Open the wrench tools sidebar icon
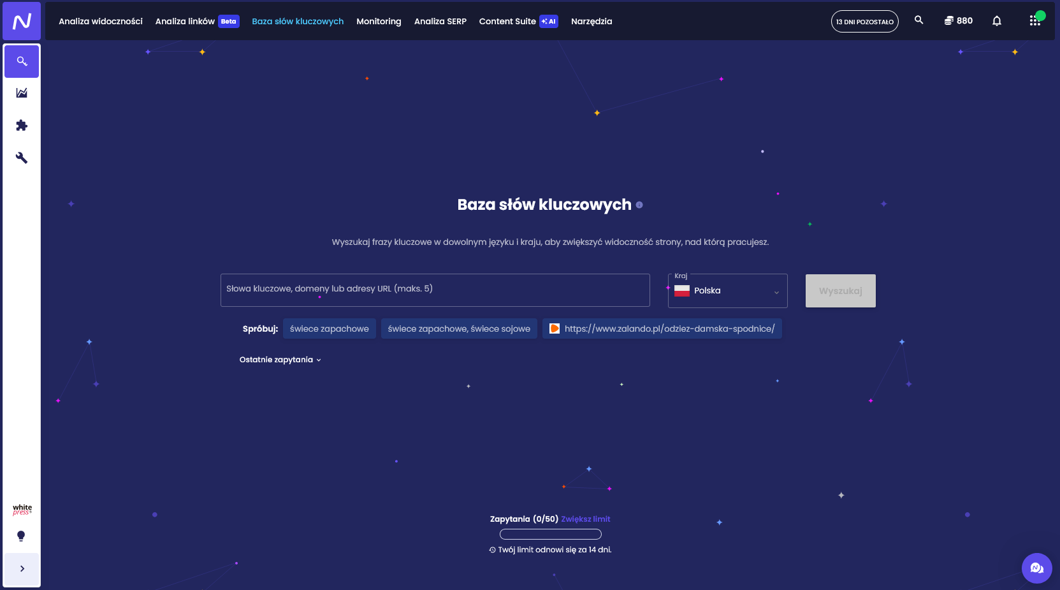The width and height of the screenshot is (1060, 590). pos(22,158)
